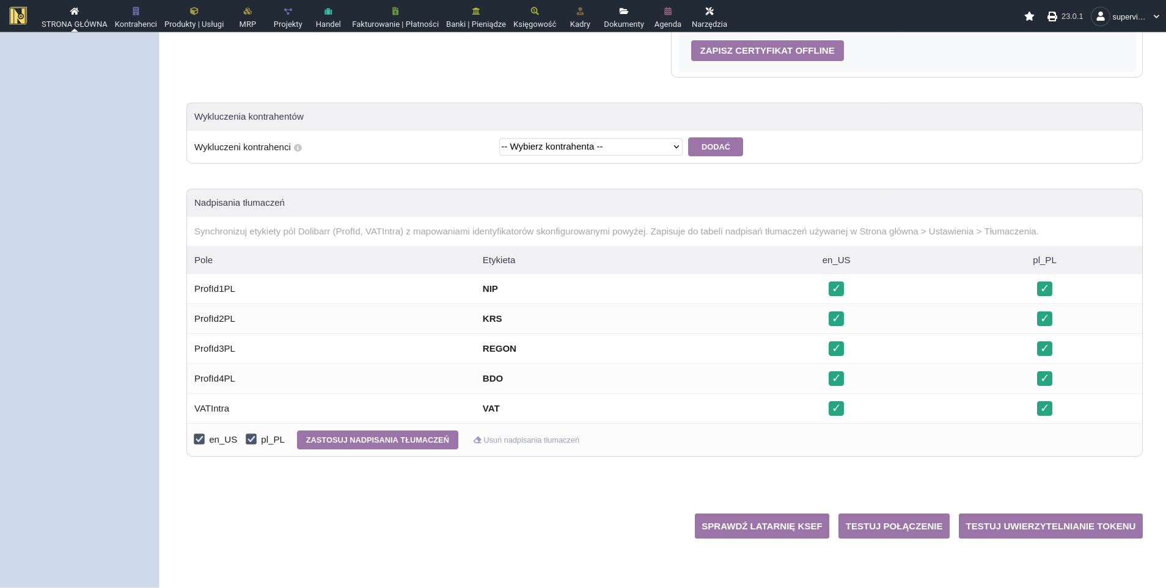Open the Księgowość accounting icon
This screenshot has width=1166, height=588.
(535, 11)
